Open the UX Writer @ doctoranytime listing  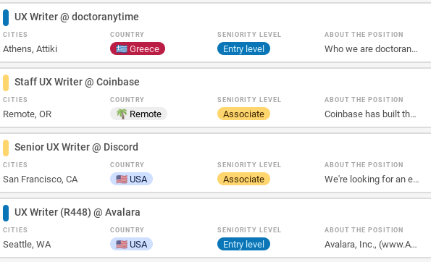pos(76,17)
